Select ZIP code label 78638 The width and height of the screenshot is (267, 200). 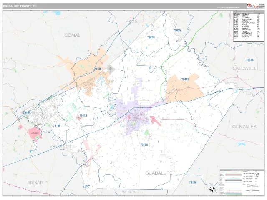click(x=185, y=80)
